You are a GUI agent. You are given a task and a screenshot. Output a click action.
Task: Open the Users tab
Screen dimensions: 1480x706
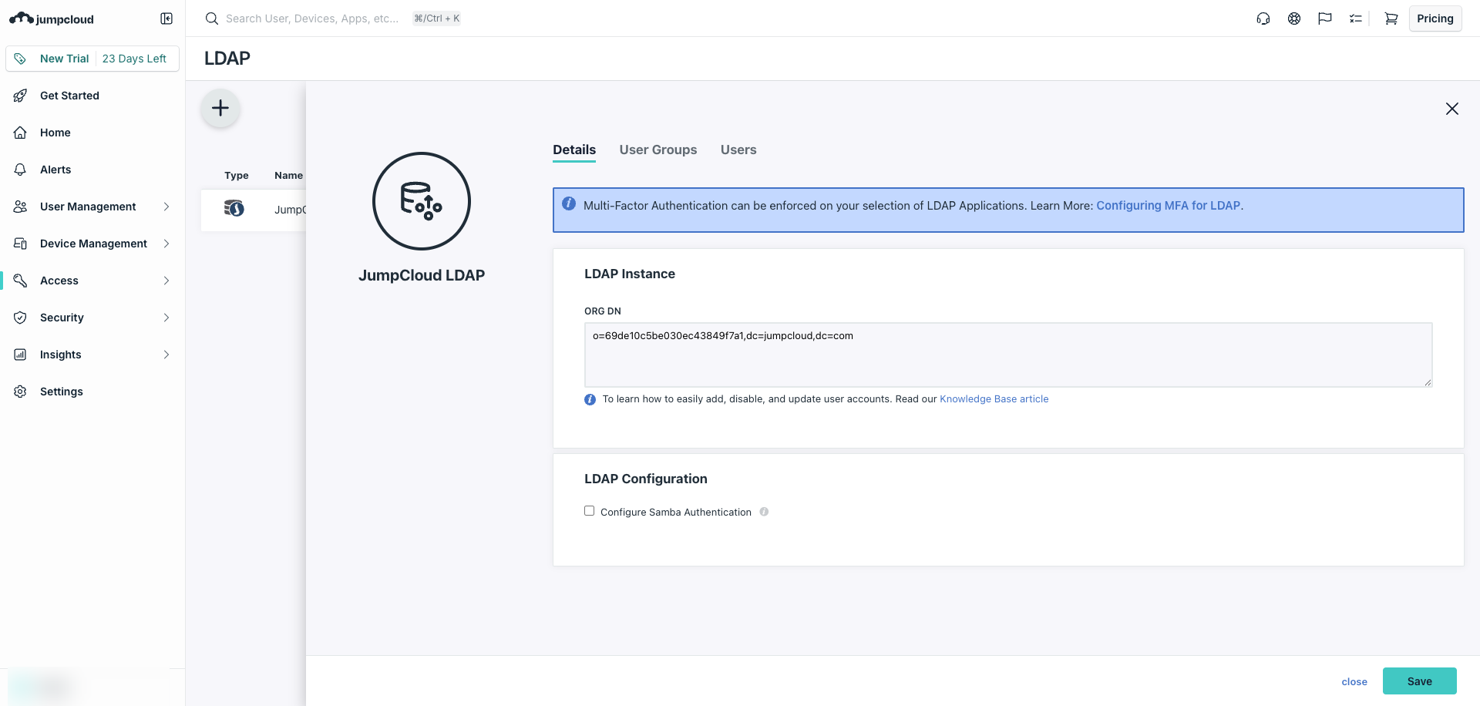point(738,150)
